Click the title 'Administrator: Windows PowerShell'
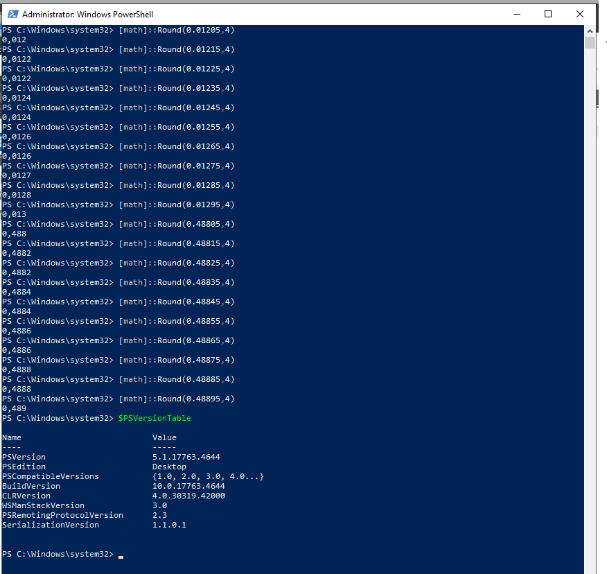Screen dimensions: 607x574 pos(87,15)
